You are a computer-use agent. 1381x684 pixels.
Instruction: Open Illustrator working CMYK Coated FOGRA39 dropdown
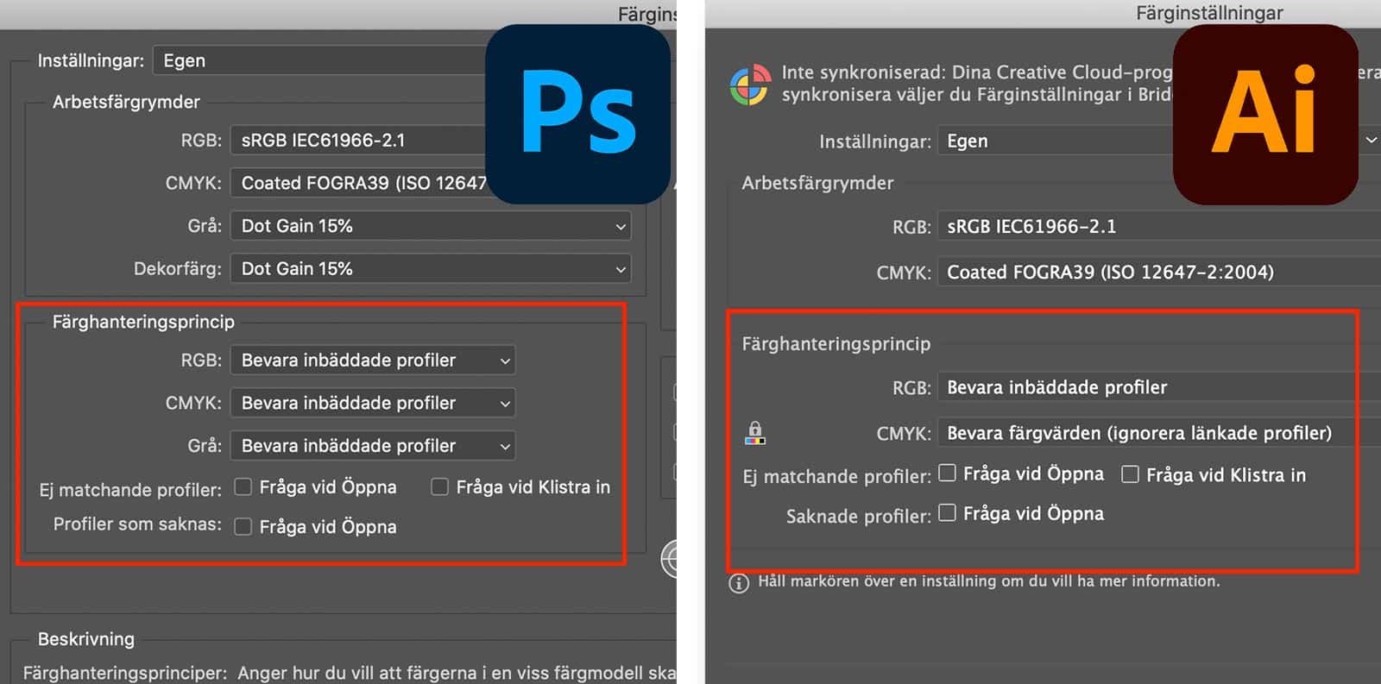tap(1158, 272)
